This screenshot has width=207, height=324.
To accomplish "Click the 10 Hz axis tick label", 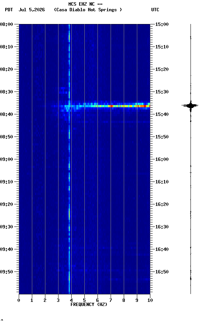I will pos(150,300).
